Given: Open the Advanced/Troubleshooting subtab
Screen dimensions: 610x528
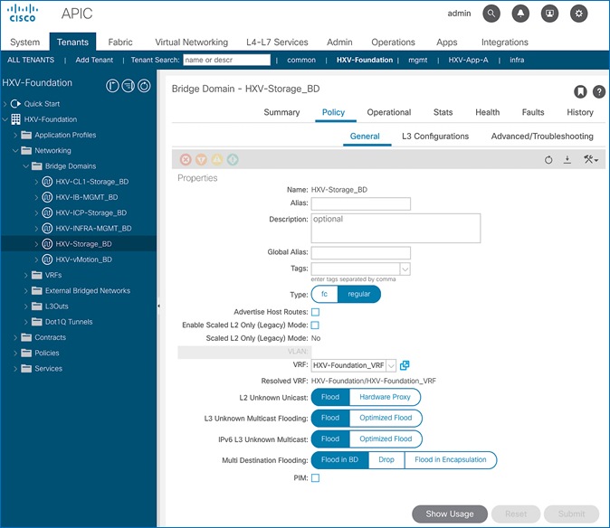Looking at the screenshot, I should 542,137.
